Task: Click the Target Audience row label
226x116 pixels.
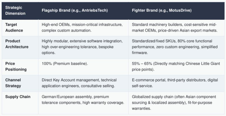Action: (14, 28)
